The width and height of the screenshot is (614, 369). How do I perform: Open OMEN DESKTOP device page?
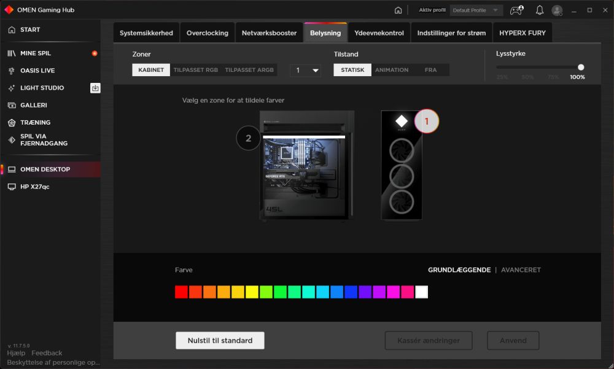point(50,169)
